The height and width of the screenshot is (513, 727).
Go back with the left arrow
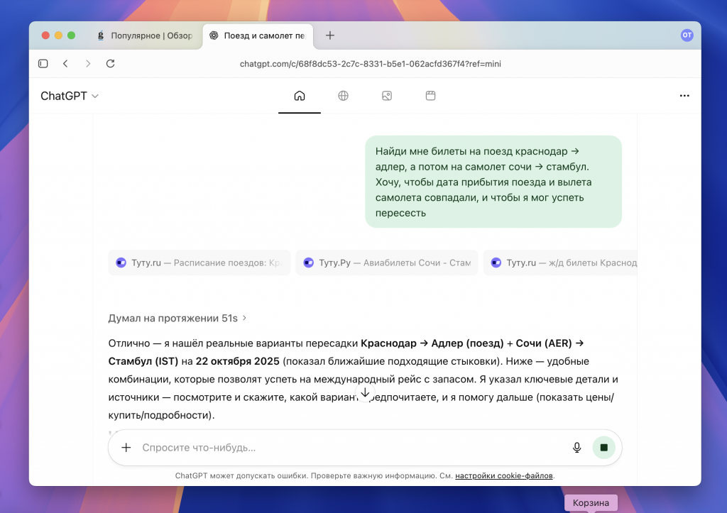(65, 63)
